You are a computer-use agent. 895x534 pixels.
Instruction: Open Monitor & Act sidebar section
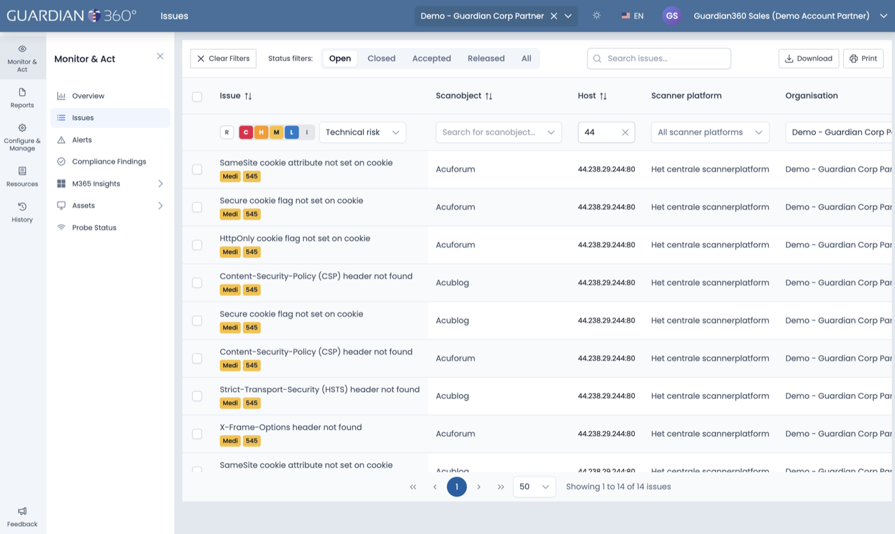pyautogui.click(x=22, y=58)
